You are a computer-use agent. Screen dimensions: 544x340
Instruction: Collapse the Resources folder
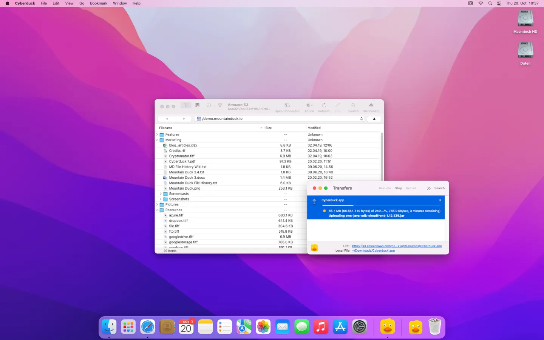157,210
